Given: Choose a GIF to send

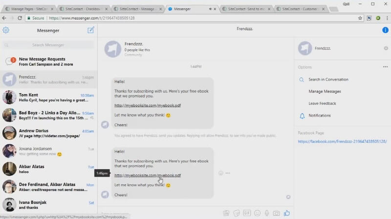Looking at the screenshot, I should (x=247, y=213).
